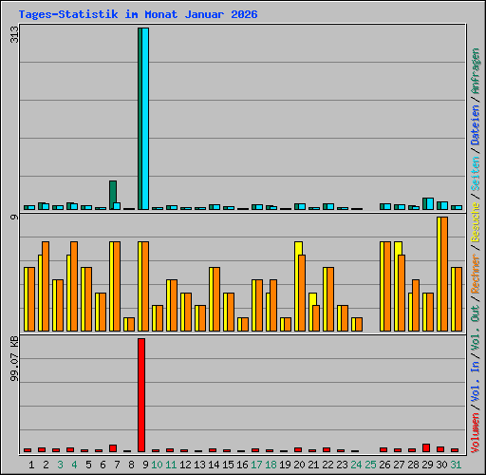Select green day label '3' on the x-axis
Screen dimensions: 486x475
point(60,465)
